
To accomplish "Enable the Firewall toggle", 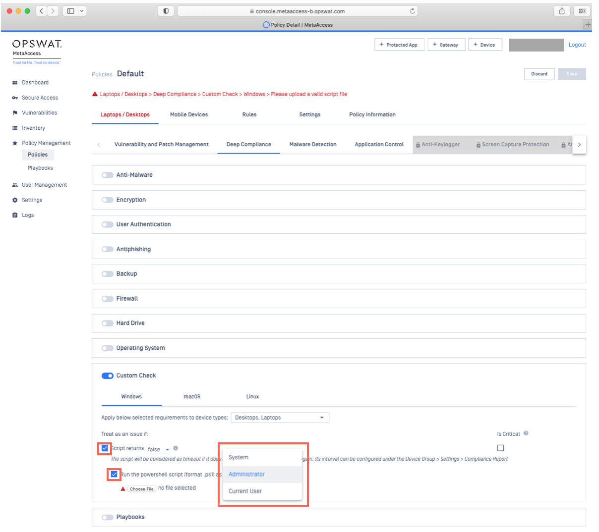I will [107, 299].
